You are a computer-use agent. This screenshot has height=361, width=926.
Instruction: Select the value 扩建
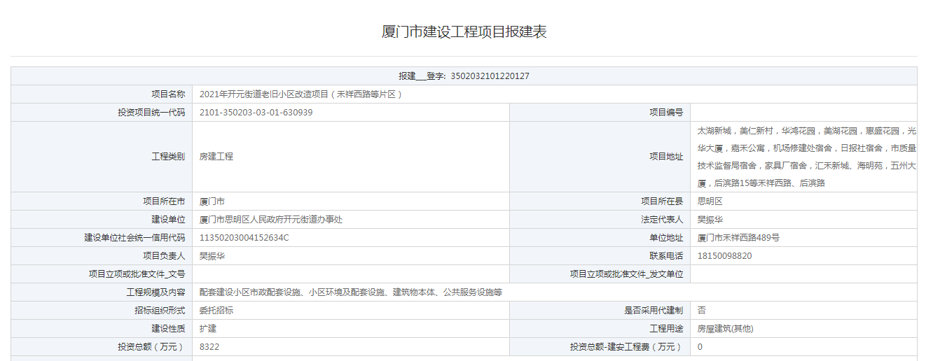[x=208, y=328]
